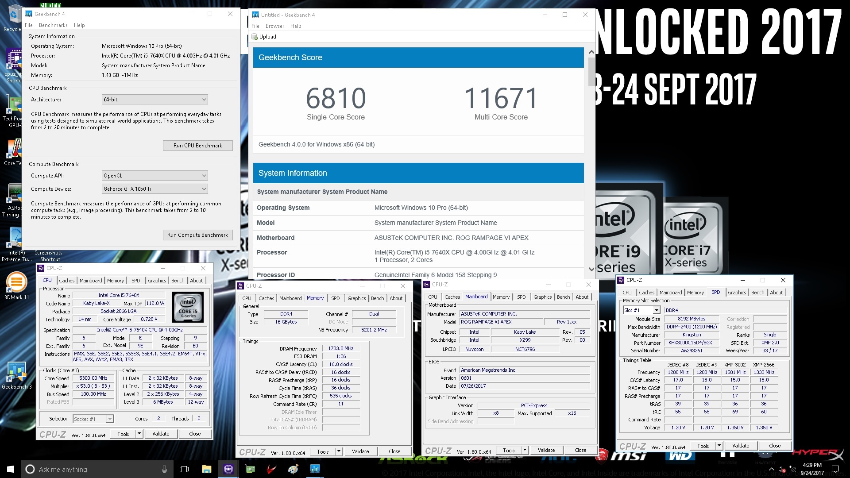Open the Browser menu in the Untitled Geekbench window
The image size is (850, 478).
coord(275,26)
